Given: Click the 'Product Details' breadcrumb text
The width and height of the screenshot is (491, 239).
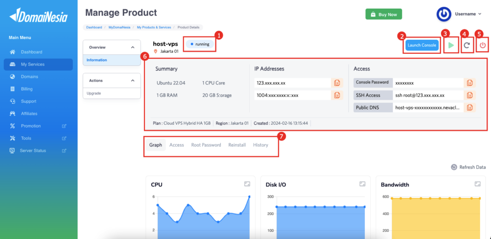Looking at the screenshot, I should click(x=188, y=27).
